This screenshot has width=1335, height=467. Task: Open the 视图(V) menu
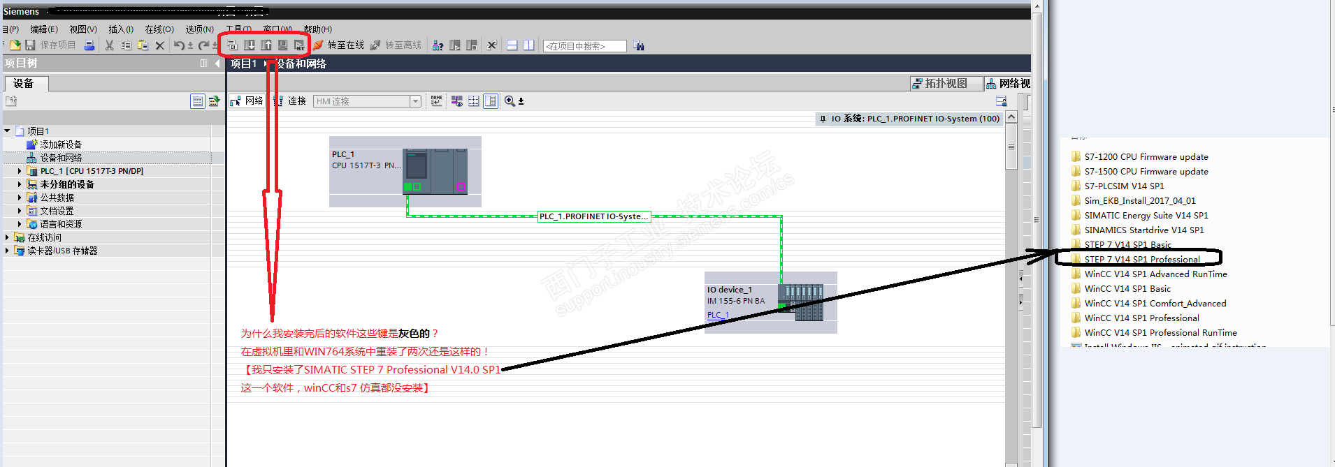(83, 29)
